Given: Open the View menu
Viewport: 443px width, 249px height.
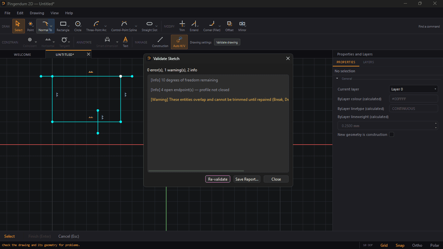Looking at the screenshot, I should pyautogui.click(x=54, y=13).
